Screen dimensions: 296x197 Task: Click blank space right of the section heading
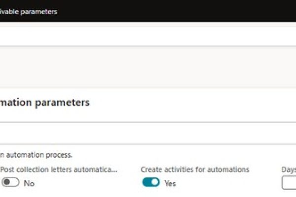coord(197,102)
